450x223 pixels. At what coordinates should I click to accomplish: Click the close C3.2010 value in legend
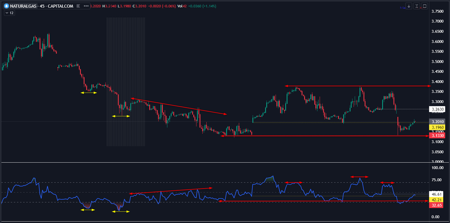[x=140, y=6]
